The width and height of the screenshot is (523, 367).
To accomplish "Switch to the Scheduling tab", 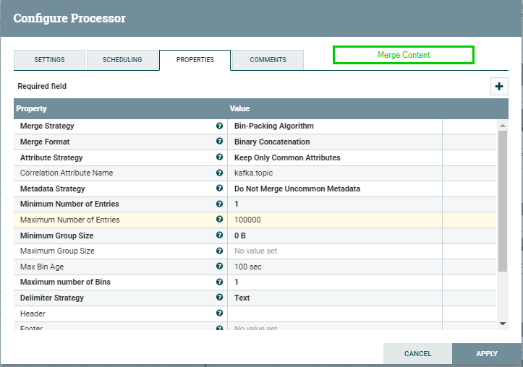I will click(x=122, y=60).
